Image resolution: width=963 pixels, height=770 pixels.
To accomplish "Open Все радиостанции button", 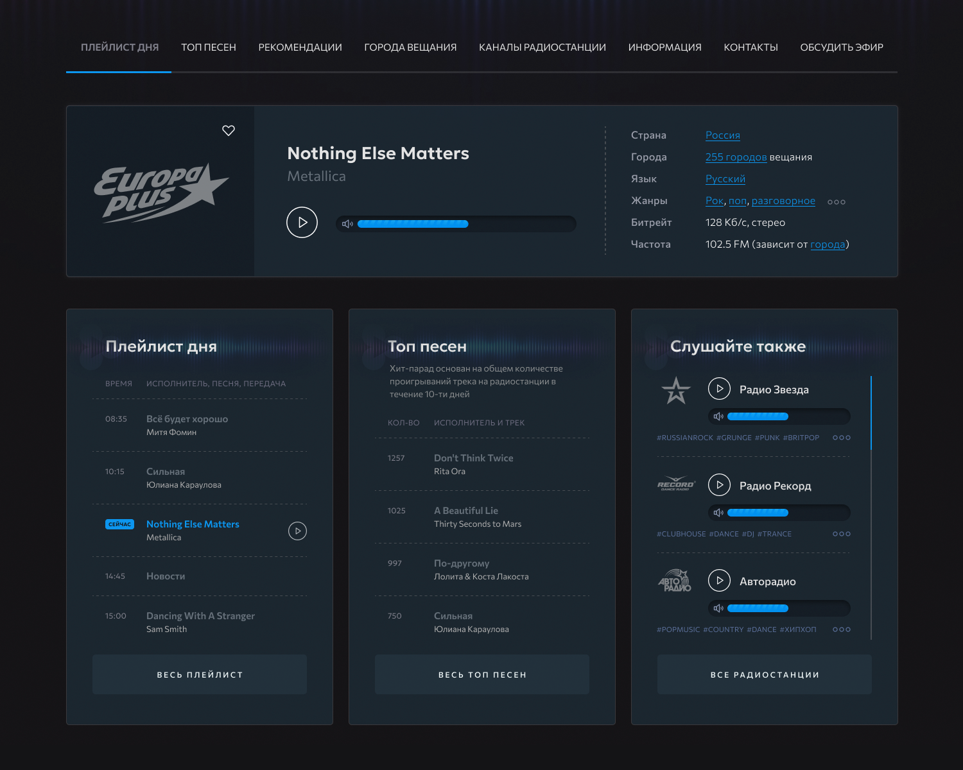I will tap(764, 674).
